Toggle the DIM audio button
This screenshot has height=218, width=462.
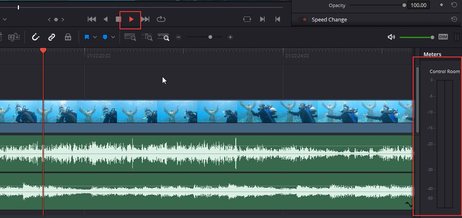(x=443, y=37)
